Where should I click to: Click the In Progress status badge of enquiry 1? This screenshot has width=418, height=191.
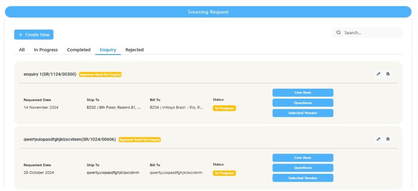click(224, 108)
